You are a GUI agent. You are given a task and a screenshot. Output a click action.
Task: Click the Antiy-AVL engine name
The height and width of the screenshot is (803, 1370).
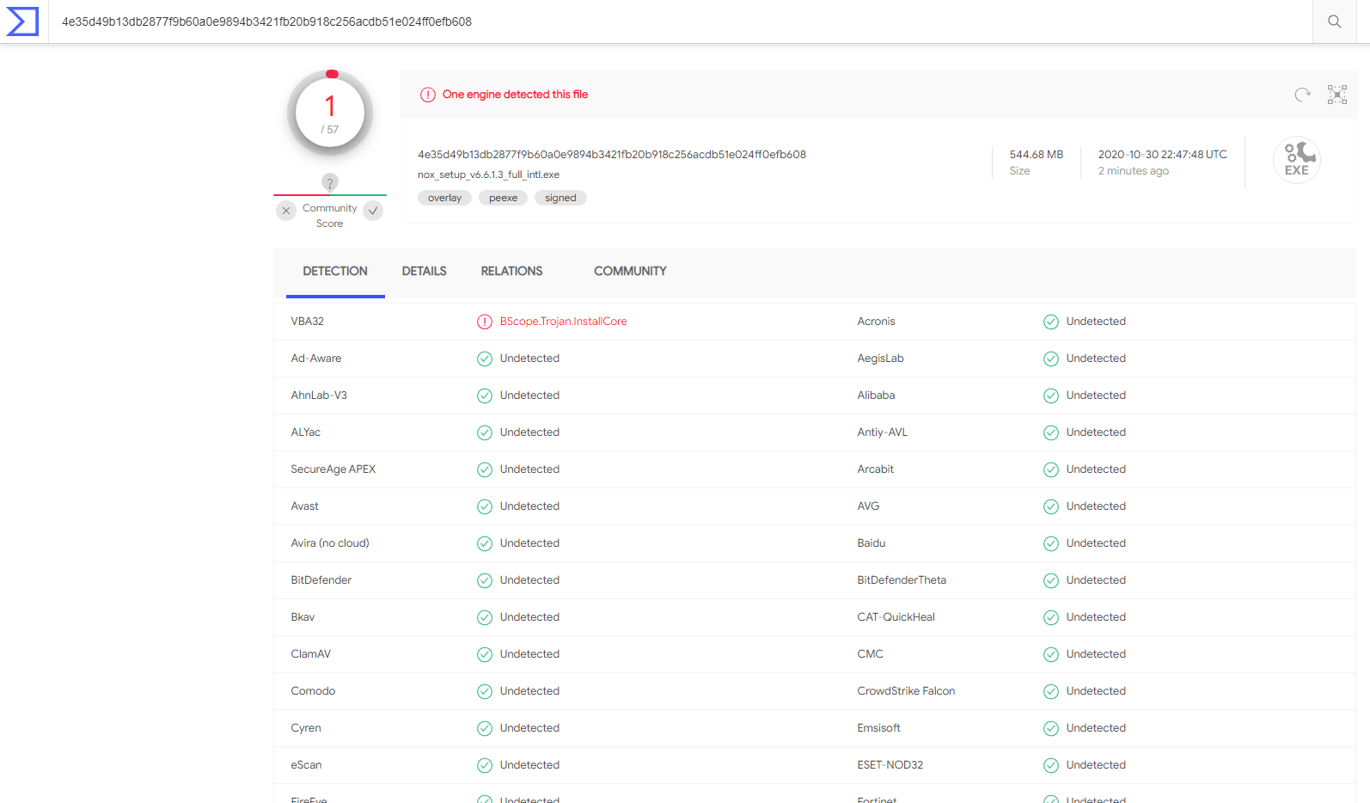pos(882,432)
